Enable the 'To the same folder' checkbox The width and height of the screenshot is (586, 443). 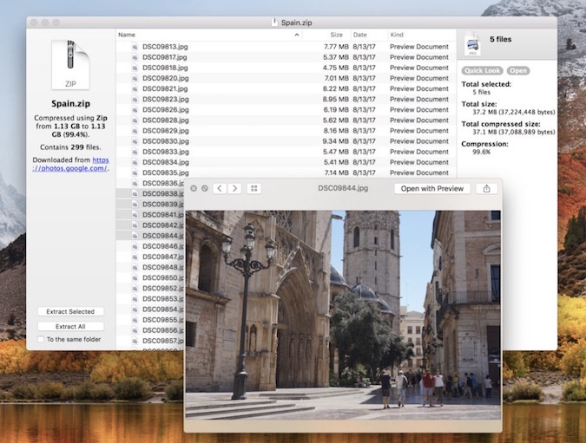point(41,340)
